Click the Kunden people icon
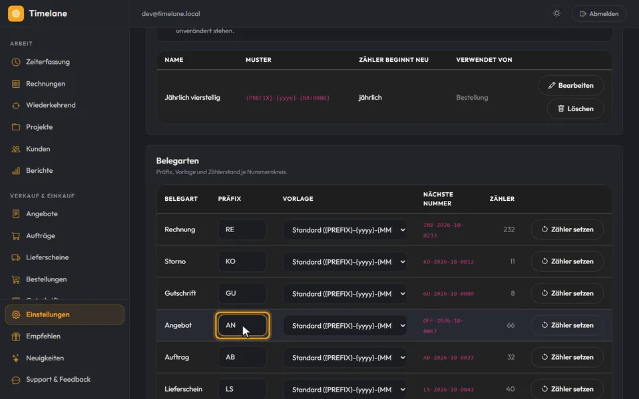 coord(16,149)
